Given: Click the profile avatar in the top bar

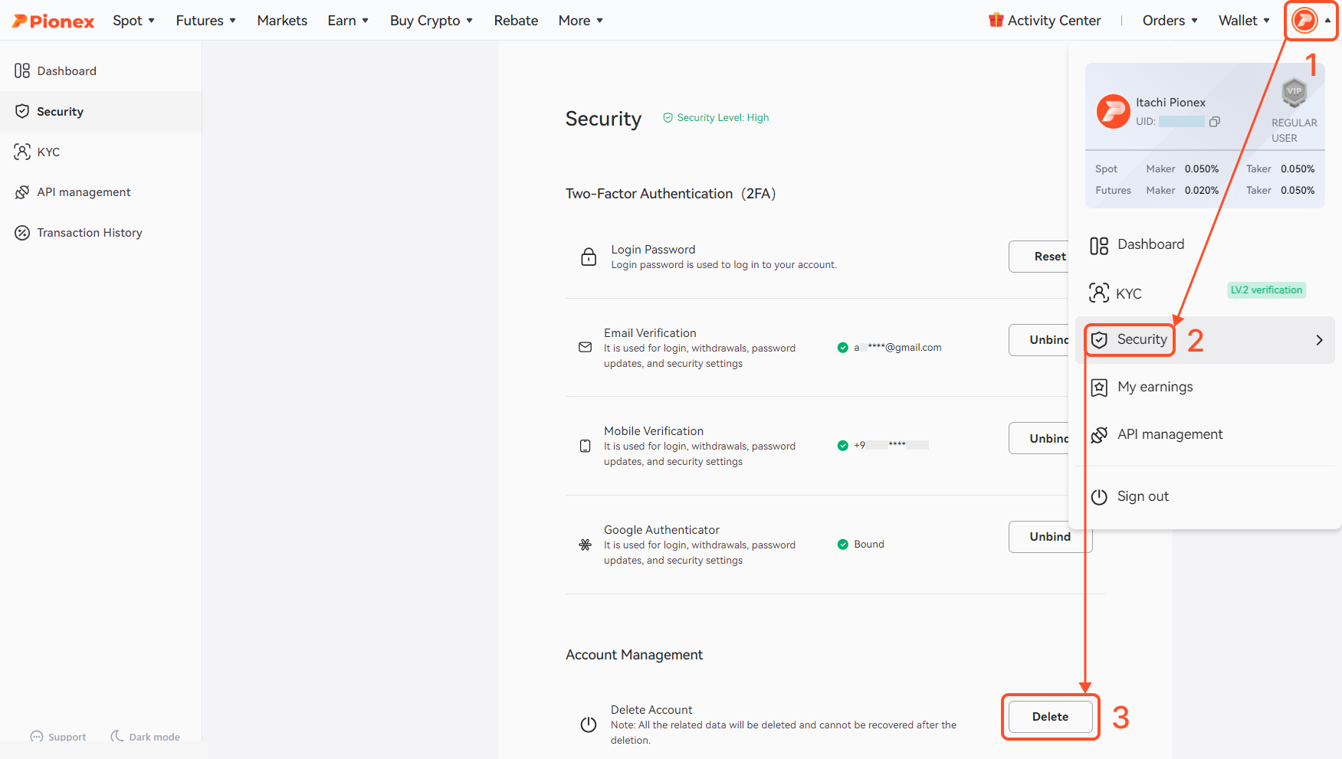Looking at the screenshot, I should pyautogui.click(x=1304, y=21).
